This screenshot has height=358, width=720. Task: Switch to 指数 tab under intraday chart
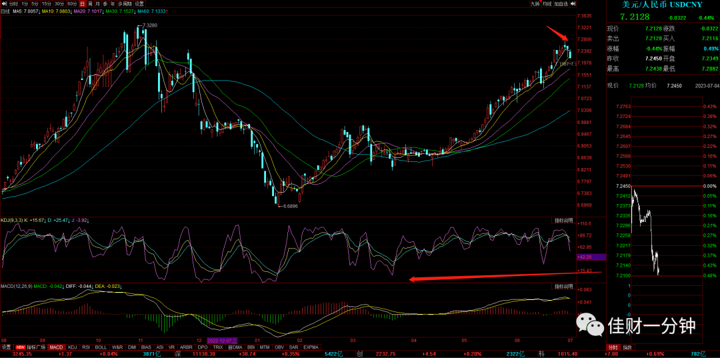pos(627,347)
